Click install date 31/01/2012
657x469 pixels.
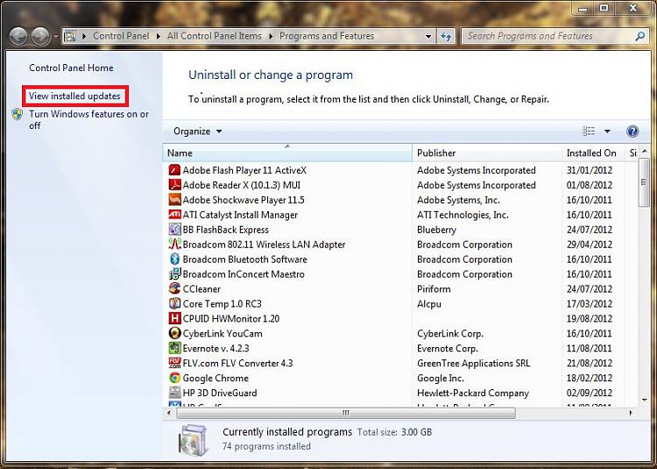point(590,170)
